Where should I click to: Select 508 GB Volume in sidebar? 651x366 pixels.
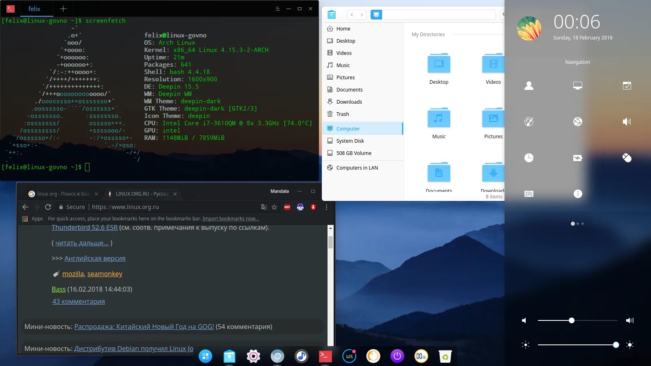[x=363, y=153]
